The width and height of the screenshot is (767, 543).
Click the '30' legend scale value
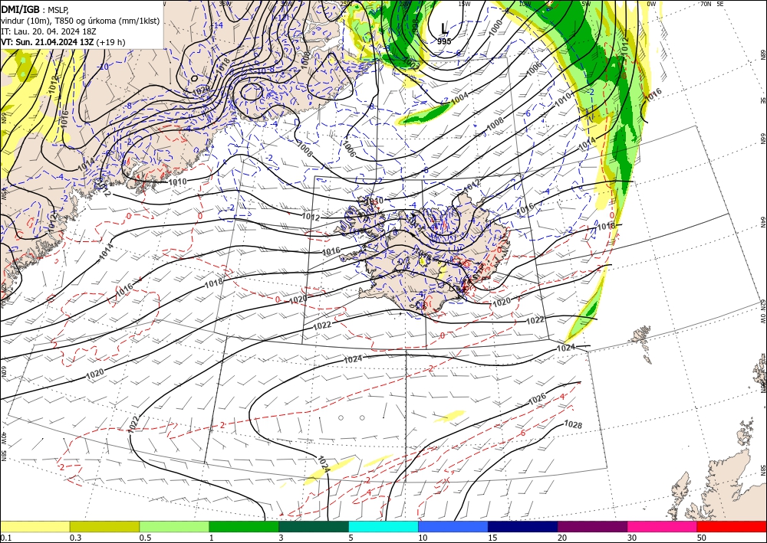[x=632, y=538]
